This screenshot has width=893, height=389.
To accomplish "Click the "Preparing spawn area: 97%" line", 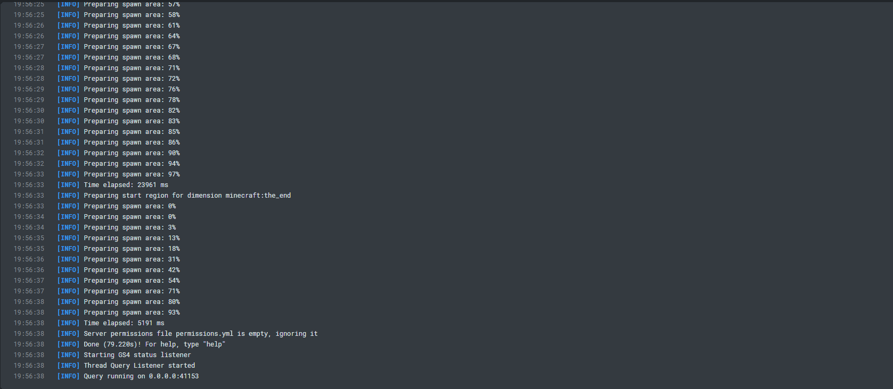I will coord(132,174).
